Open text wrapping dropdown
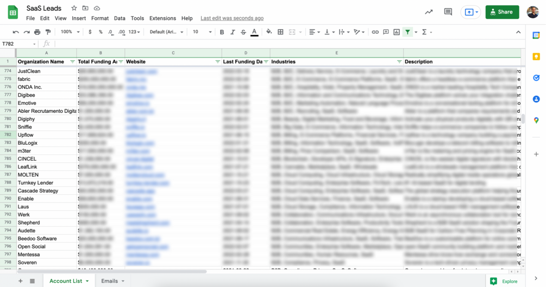546x287 pixels. (x=344, y=32)
